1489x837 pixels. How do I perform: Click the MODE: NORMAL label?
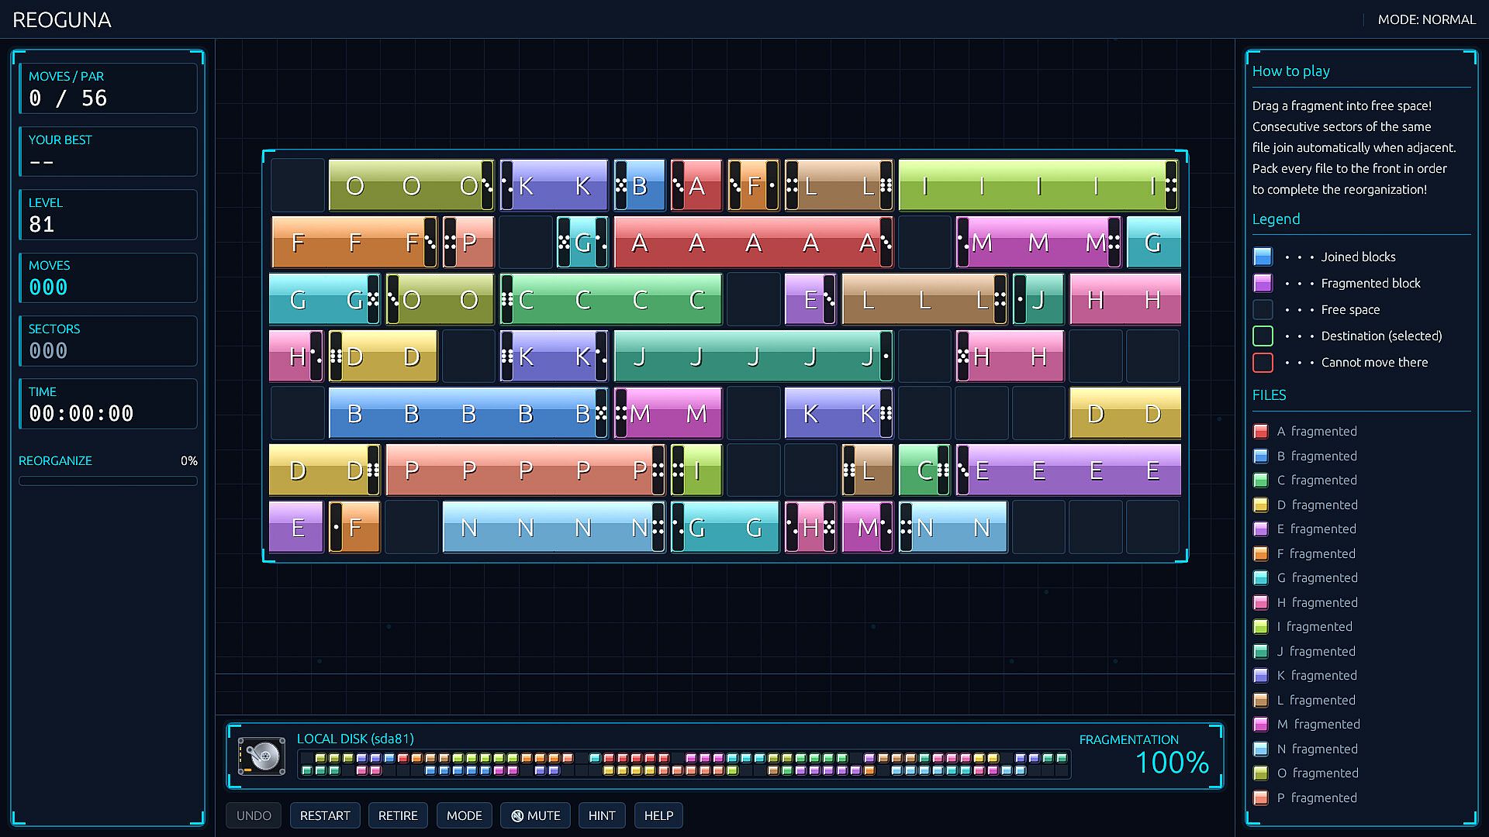(1426, 19)
